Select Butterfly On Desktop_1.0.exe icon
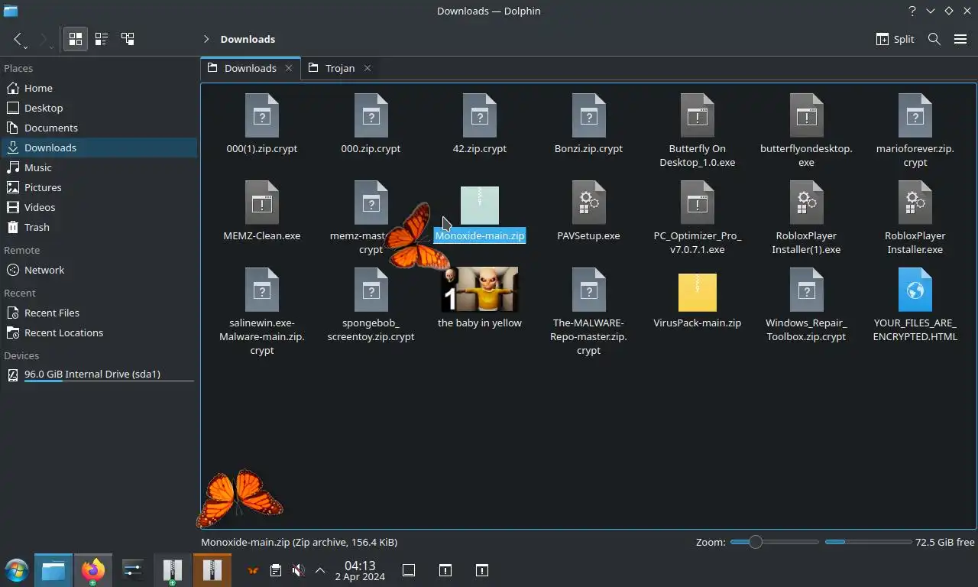Image resolution: width=978 pixels, height=587 pixels. [698, 115]
